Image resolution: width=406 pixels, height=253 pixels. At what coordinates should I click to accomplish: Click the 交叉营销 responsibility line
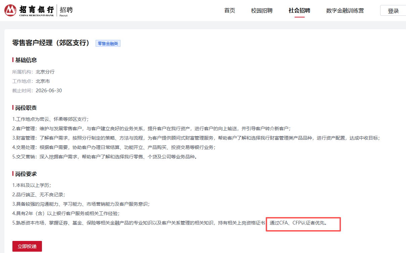point(105,157)
